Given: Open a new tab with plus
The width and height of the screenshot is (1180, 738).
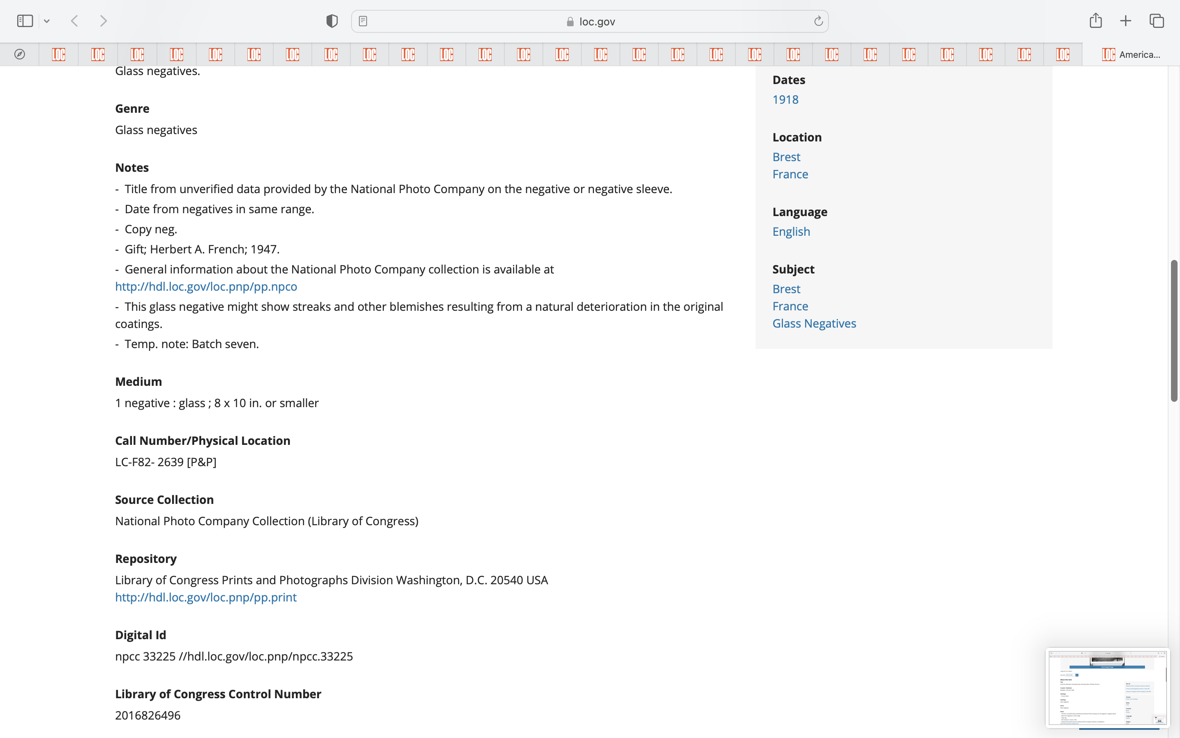Looking at the screenshot, I should 1126,21.
